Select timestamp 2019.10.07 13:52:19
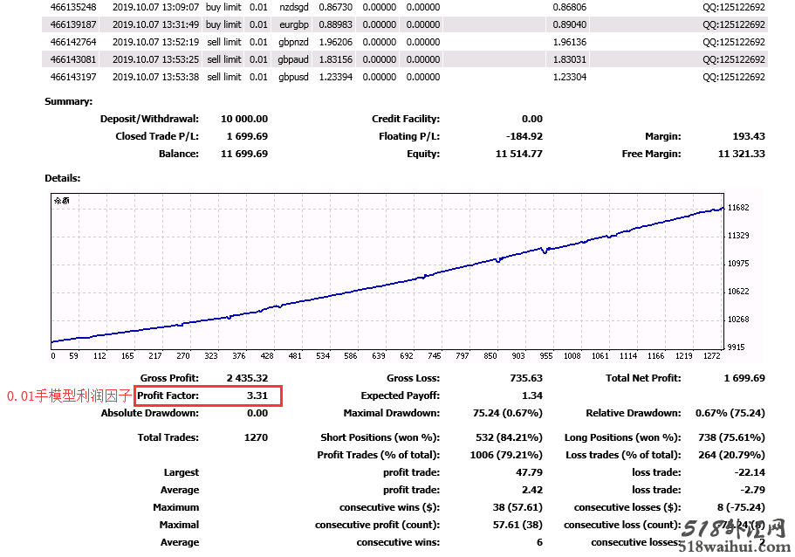The width and height of the screenshot is (795, 557). 155,42
